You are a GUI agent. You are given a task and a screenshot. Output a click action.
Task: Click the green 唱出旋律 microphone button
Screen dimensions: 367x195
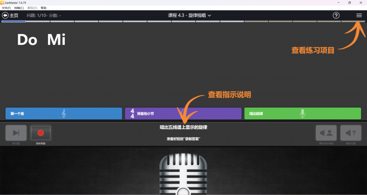[x=303, y=113]
